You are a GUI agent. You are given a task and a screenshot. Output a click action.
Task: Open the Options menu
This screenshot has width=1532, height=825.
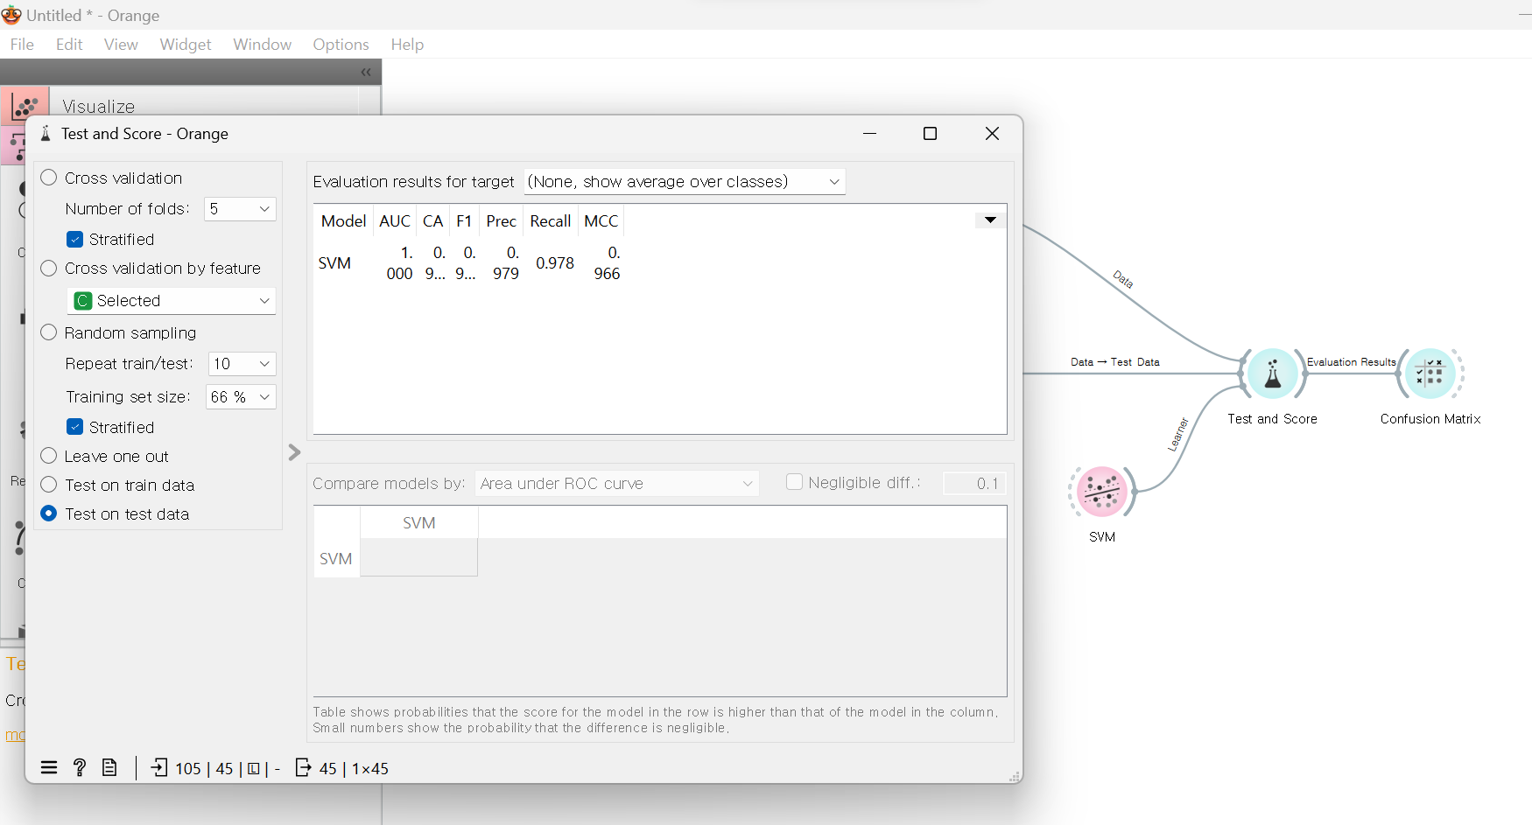[341, 45]
